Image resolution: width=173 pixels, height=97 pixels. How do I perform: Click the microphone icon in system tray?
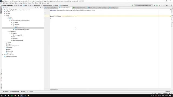[154, 96]
